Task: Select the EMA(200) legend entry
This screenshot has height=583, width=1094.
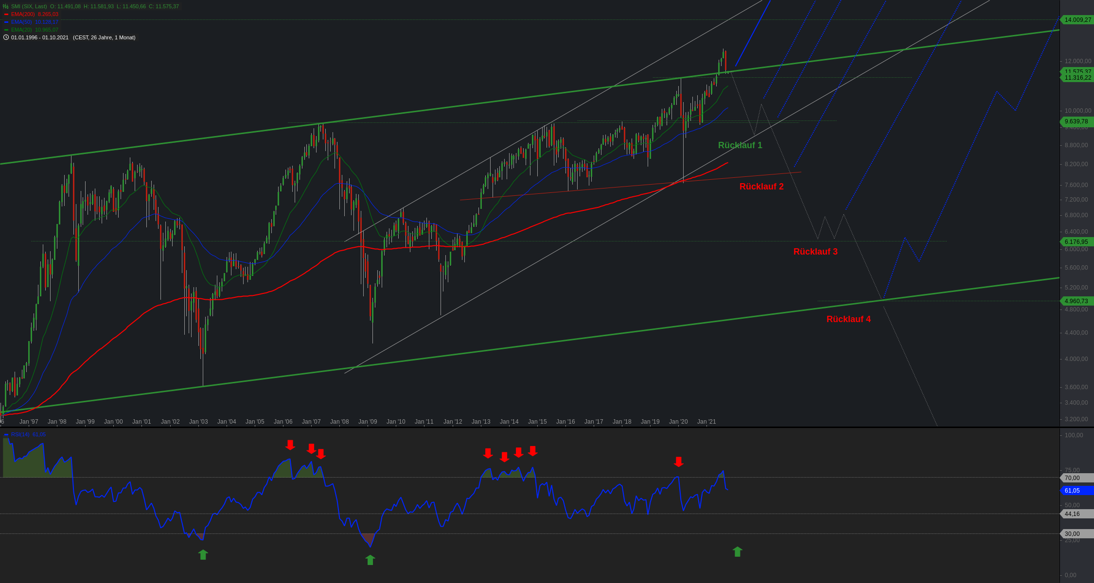Action: point(22,14)
